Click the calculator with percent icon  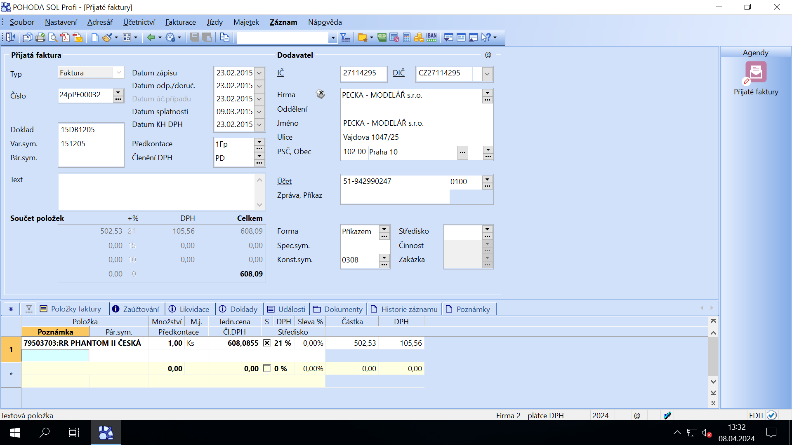[x=394, y=37]
